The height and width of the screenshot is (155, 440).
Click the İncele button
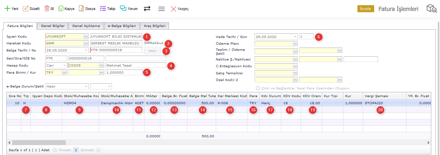[365, 9]
